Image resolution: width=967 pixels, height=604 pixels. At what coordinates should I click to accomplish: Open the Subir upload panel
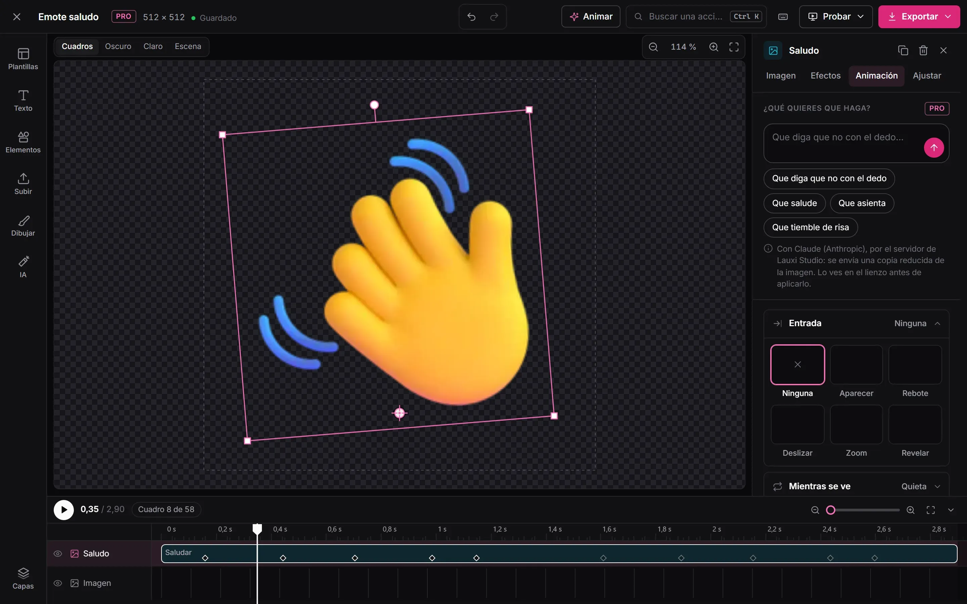(23, 183)
